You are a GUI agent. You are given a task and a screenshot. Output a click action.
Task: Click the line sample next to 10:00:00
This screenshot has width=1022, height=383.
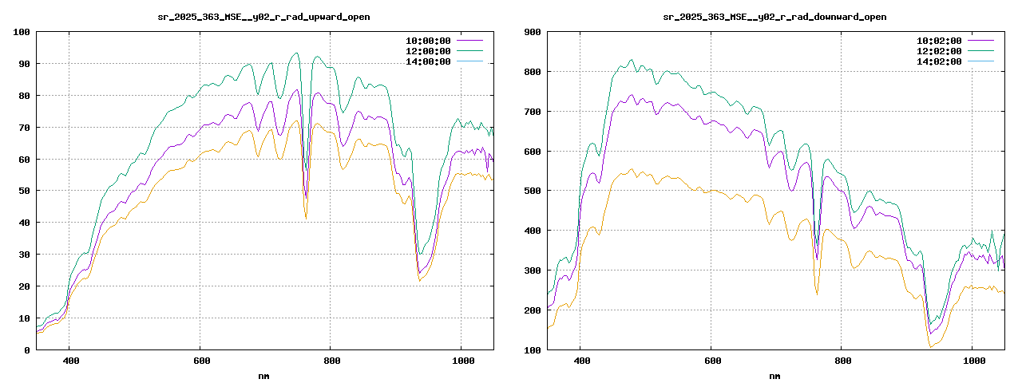tap(469, 41)
